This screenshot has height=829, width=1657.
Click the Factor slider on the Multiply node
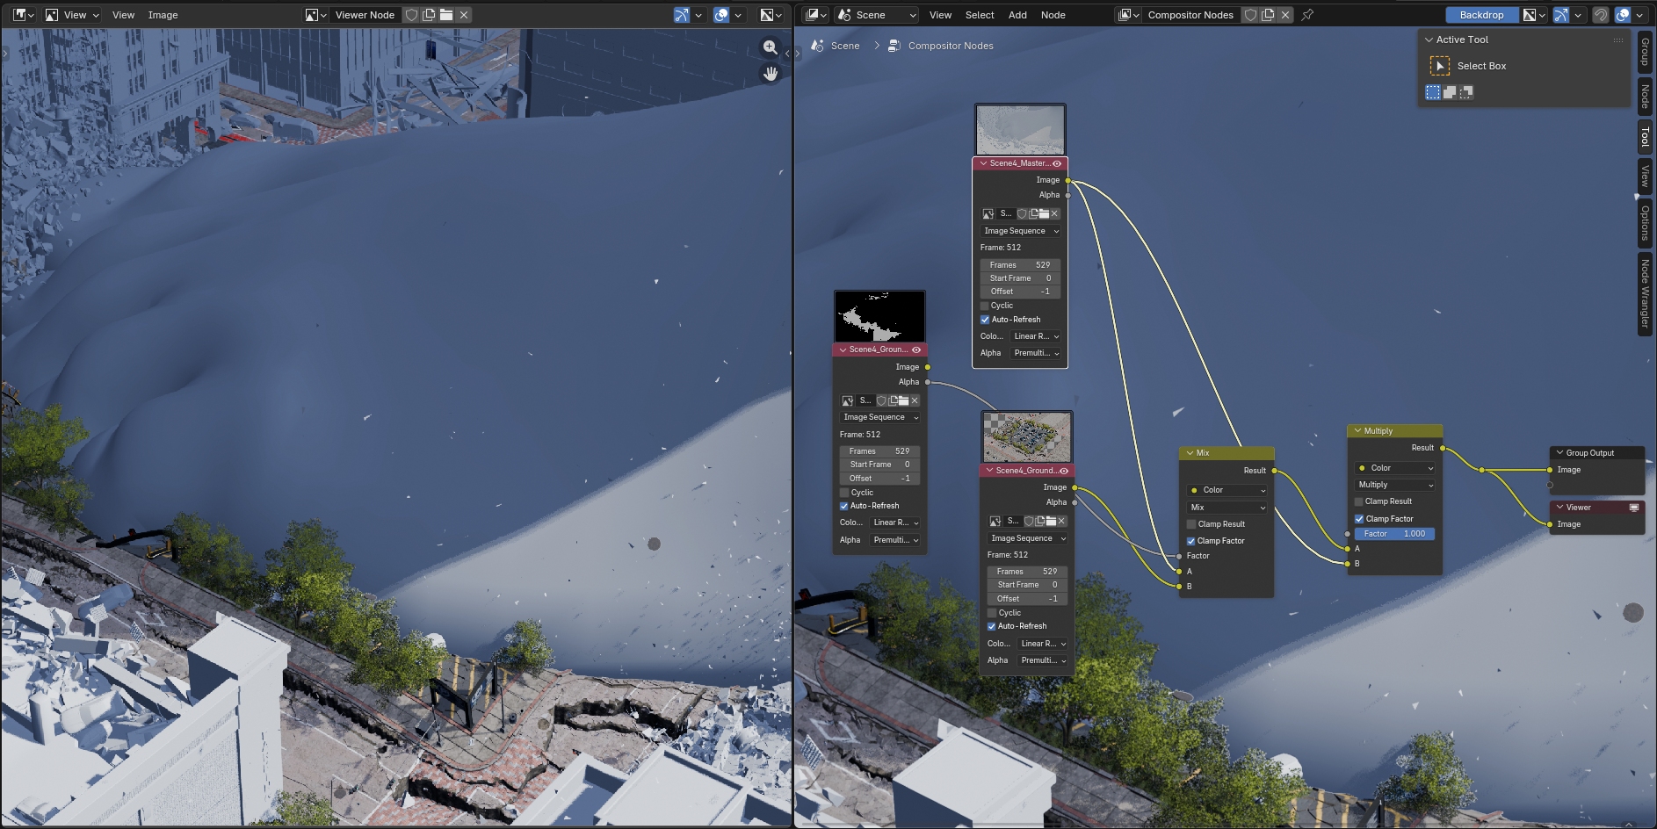pyautogui.click(x=1394, y=534)
